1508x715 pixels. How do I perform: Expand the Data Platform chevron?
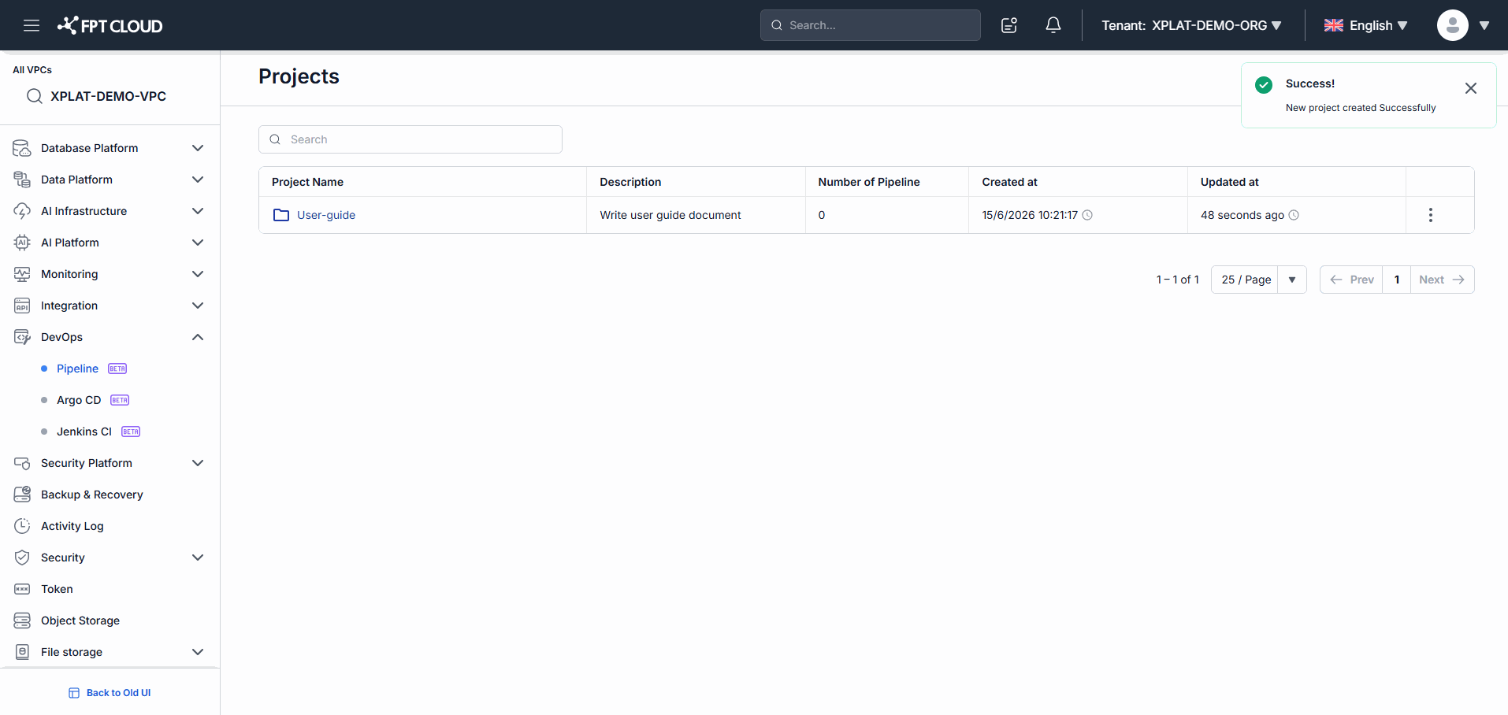pyautogui.click(x=198, y=180)
